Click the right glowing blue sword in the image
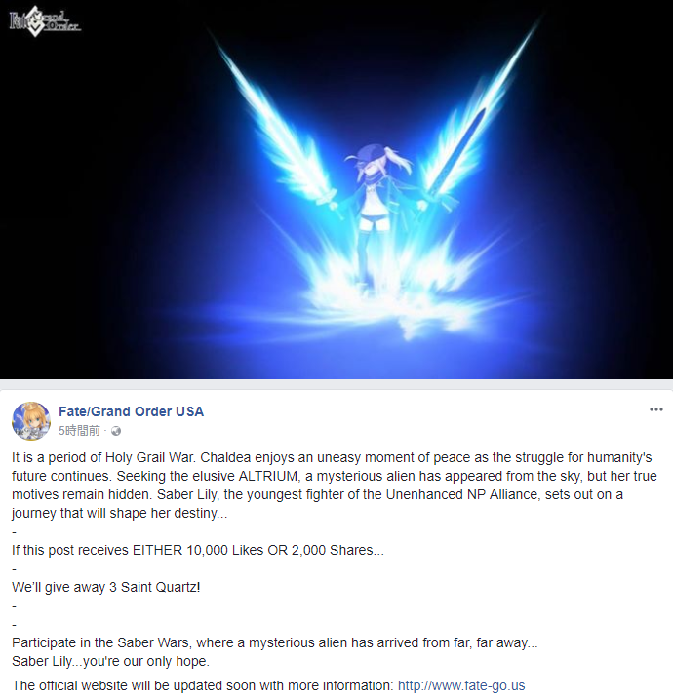Viewport: 673px width, 700px height. 478,116
